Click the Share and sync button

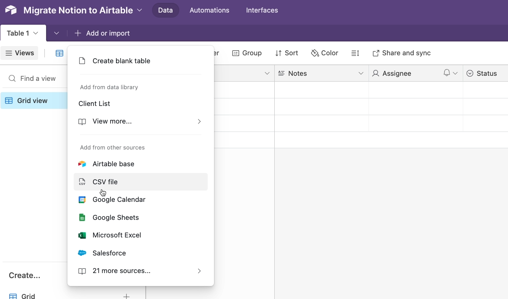click(x=402, y=53)
